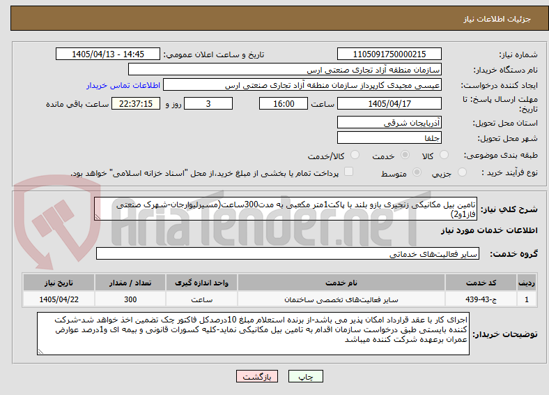Viewport: 549px width, 395px height.
Task: Click the ساعت باقی مانده label
Action: pyautogui.click(x=77, y=104)
